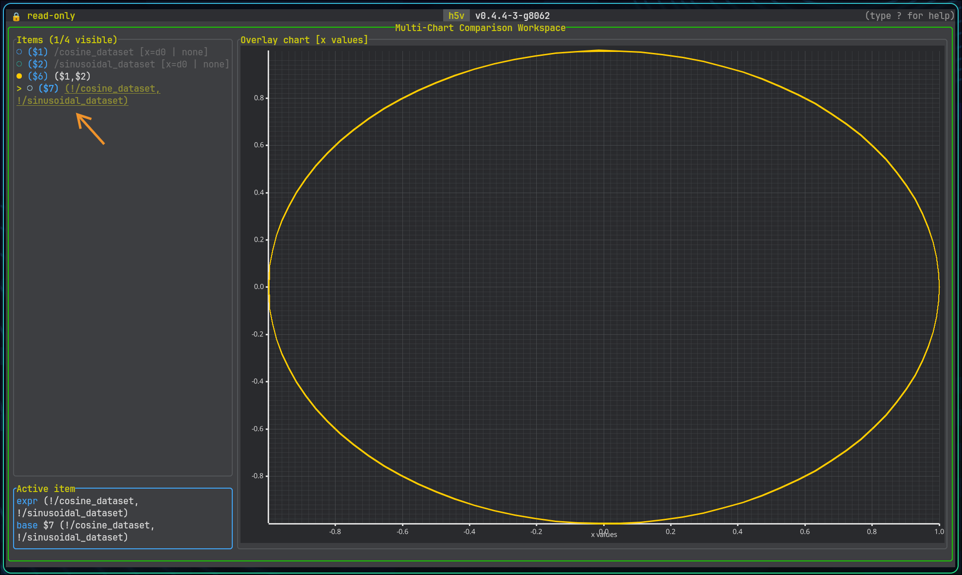The width and height of the screenshot is (962, 575).
Task: Open the underlined (!/cosine_dataset, expression link
Action: [x=112, y=88]
